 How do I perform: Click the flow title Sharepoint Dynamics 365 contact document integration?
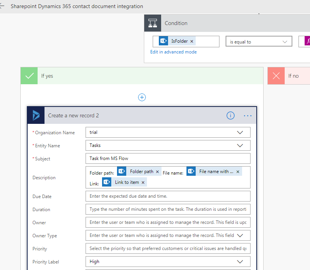tap(77, 6)
